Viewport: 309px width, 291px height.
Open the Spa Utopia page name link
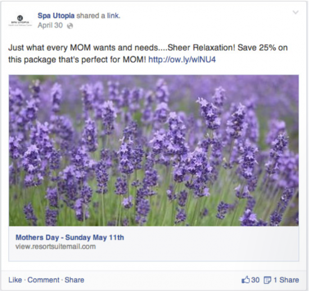point(56,16)
